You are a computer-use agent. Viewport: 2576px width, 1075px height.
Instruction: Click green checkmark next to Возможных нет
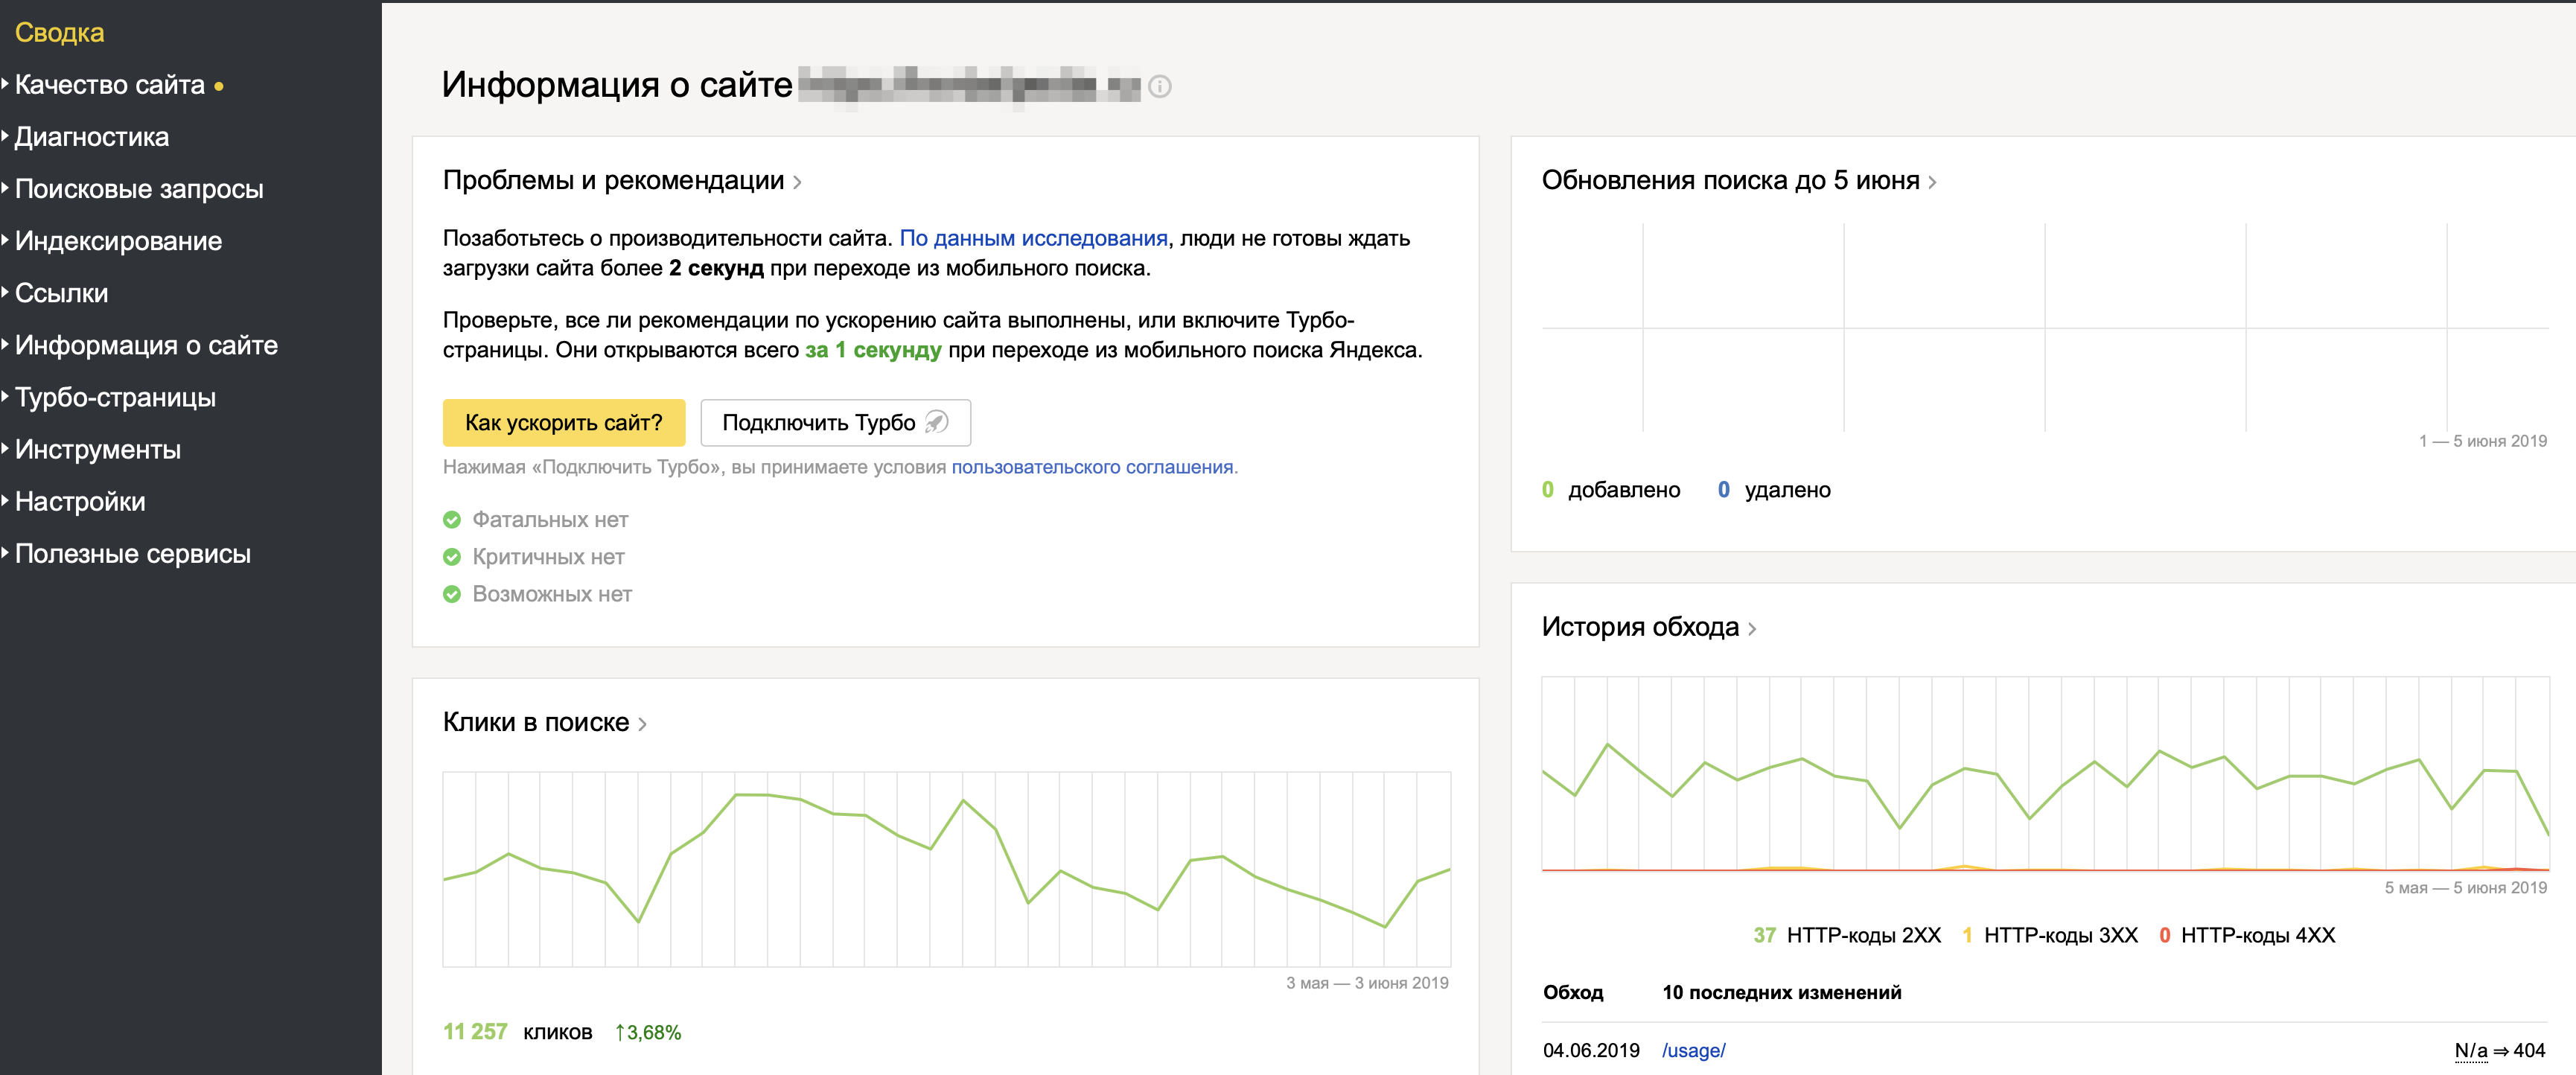click(x=452, y=594)
